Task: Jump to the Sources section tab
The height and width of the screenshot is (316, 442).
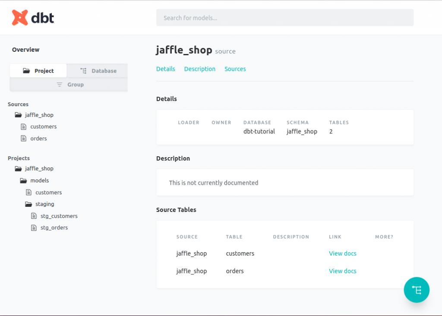Action: point(235,69)
